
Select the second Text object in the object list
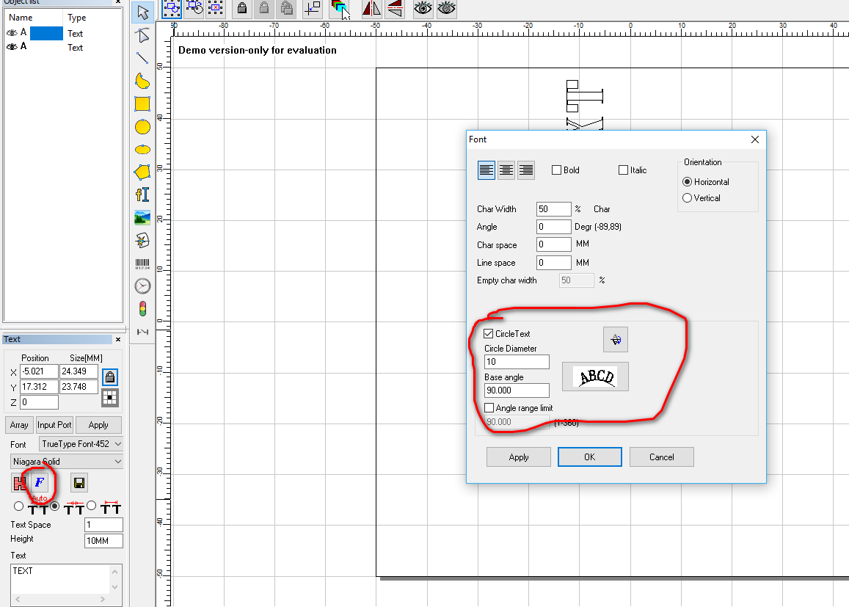[x=44, y=47]
